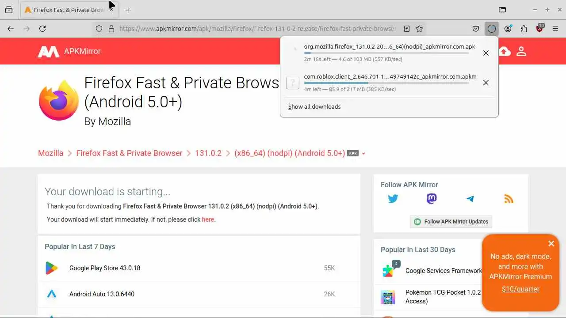Open the user account login icon
Viewport: 566px width, 318px height.
coord(521,51)
